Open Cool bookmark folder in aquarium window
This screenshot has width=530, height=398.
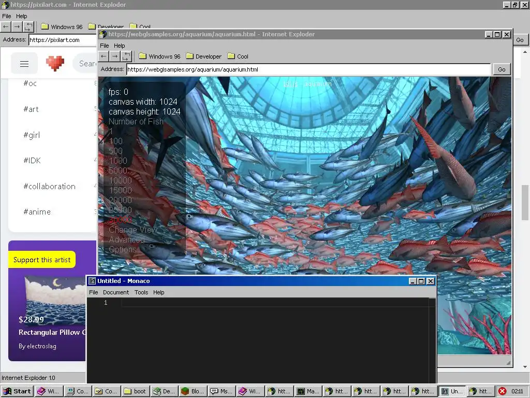click(238, 56)
